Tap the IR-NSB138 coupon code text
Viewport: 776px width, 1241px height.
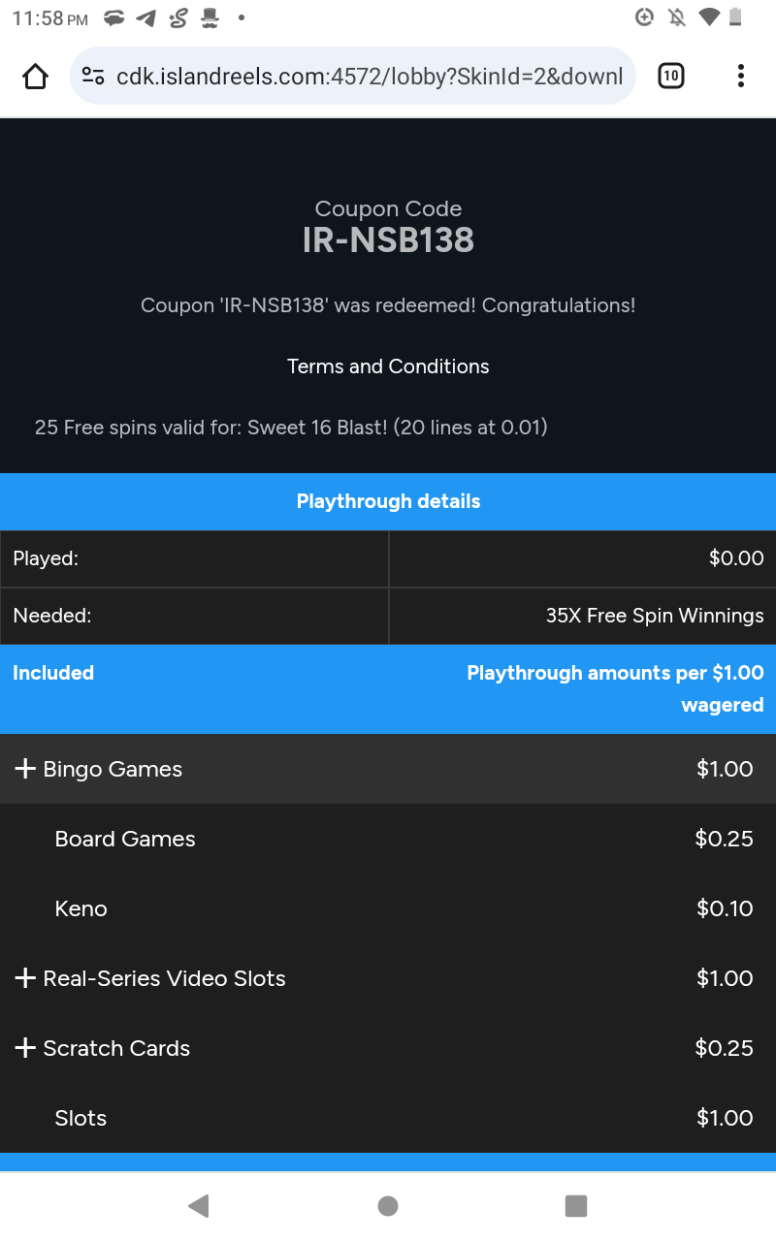click(388, 240)
